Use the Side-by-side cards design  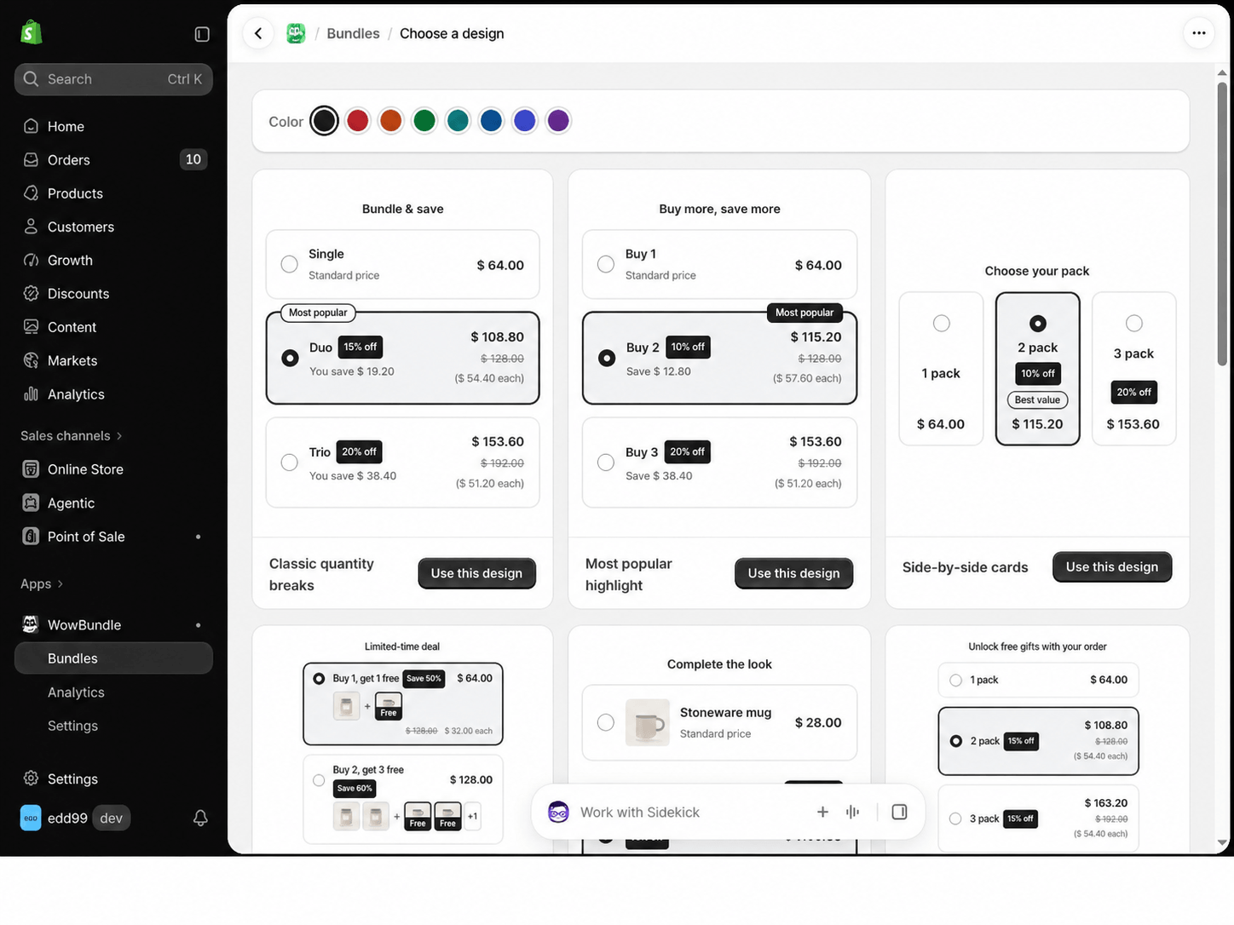tap(1112, 566)
